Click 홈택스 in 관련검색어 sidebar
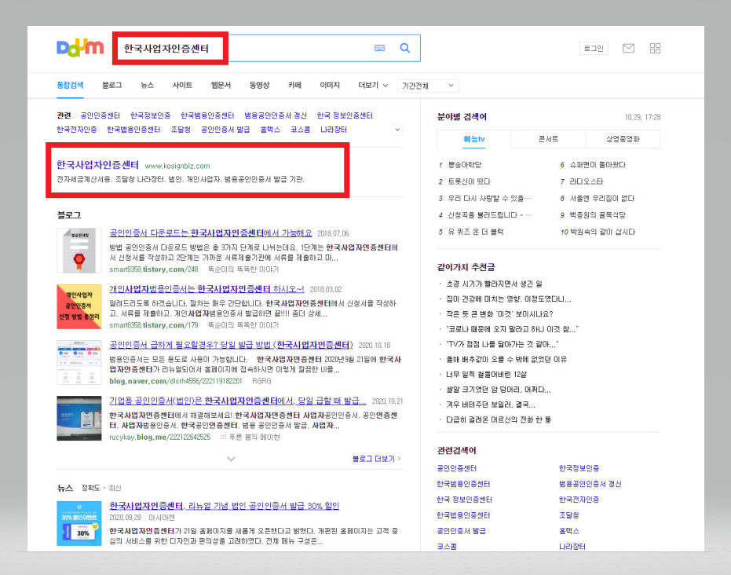The width and height of the screenshot is (731, 575). click(x=568, y=531)
